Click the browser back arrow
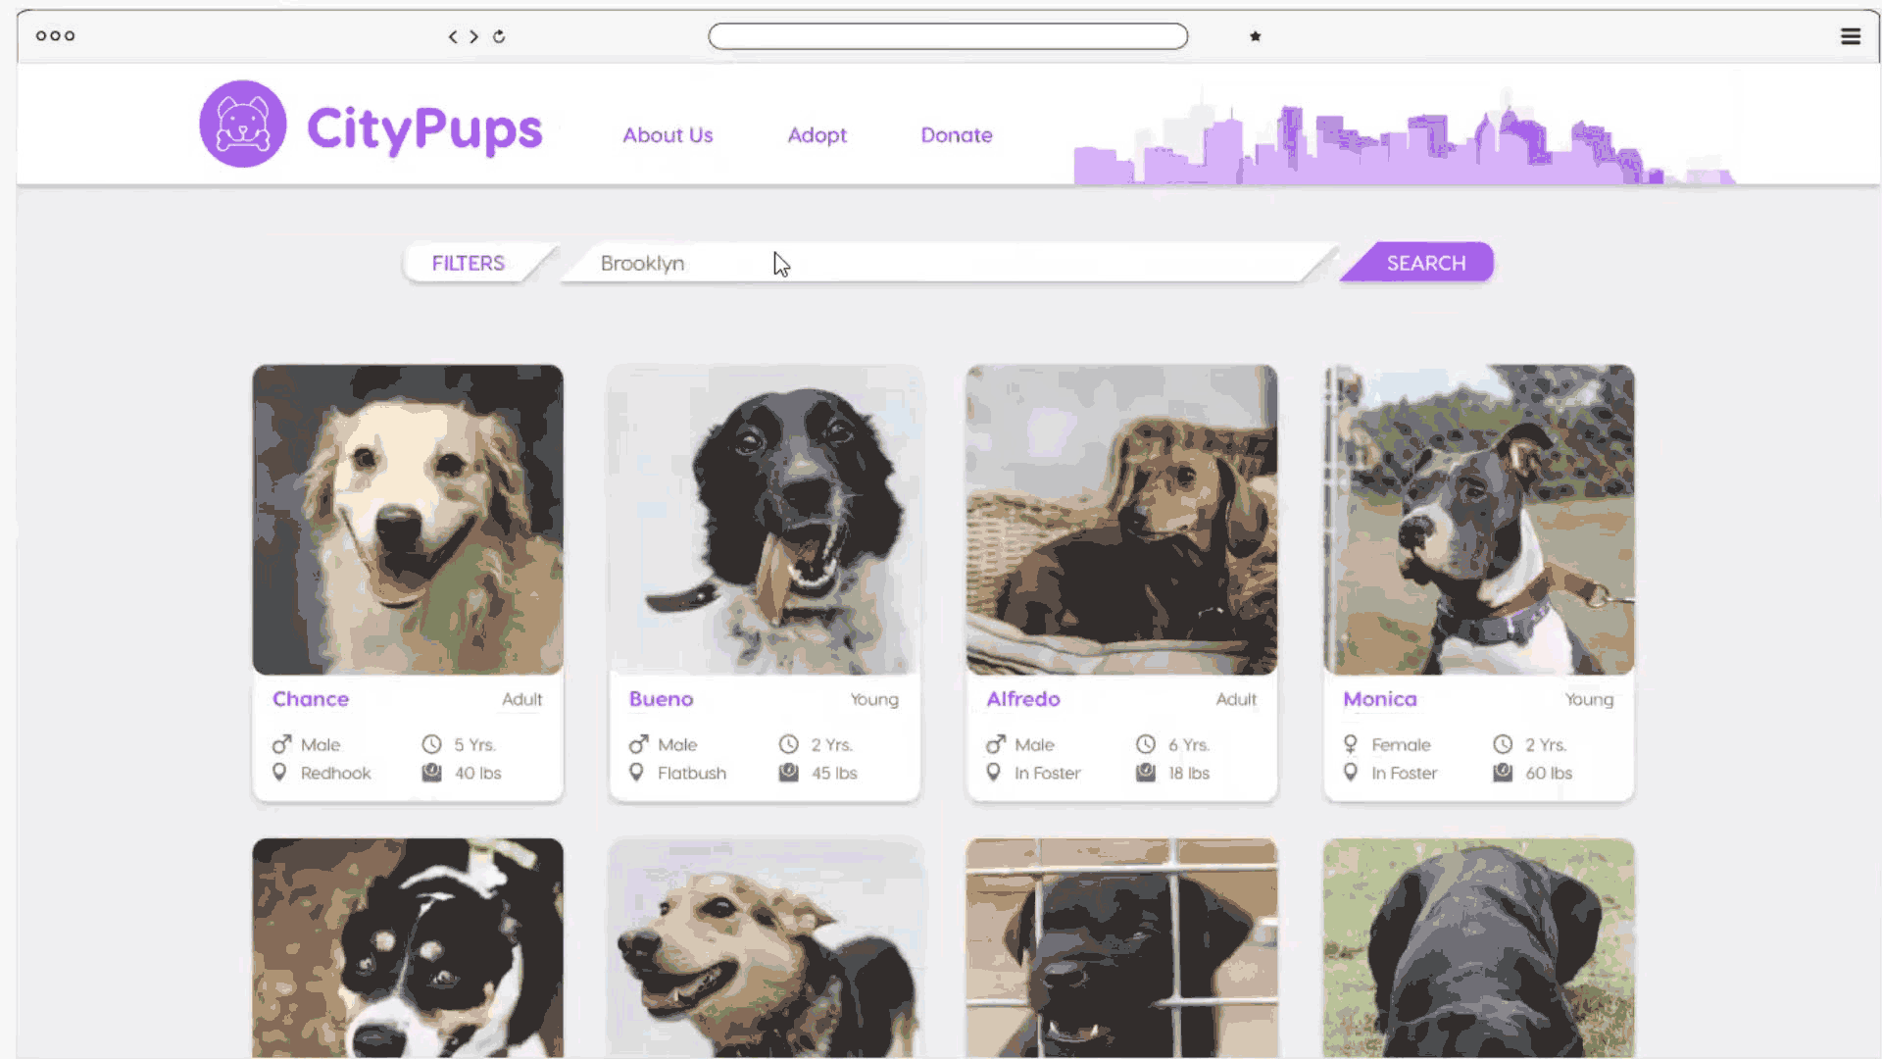This screenshot has height=1059, width=1882. [453, 36]
